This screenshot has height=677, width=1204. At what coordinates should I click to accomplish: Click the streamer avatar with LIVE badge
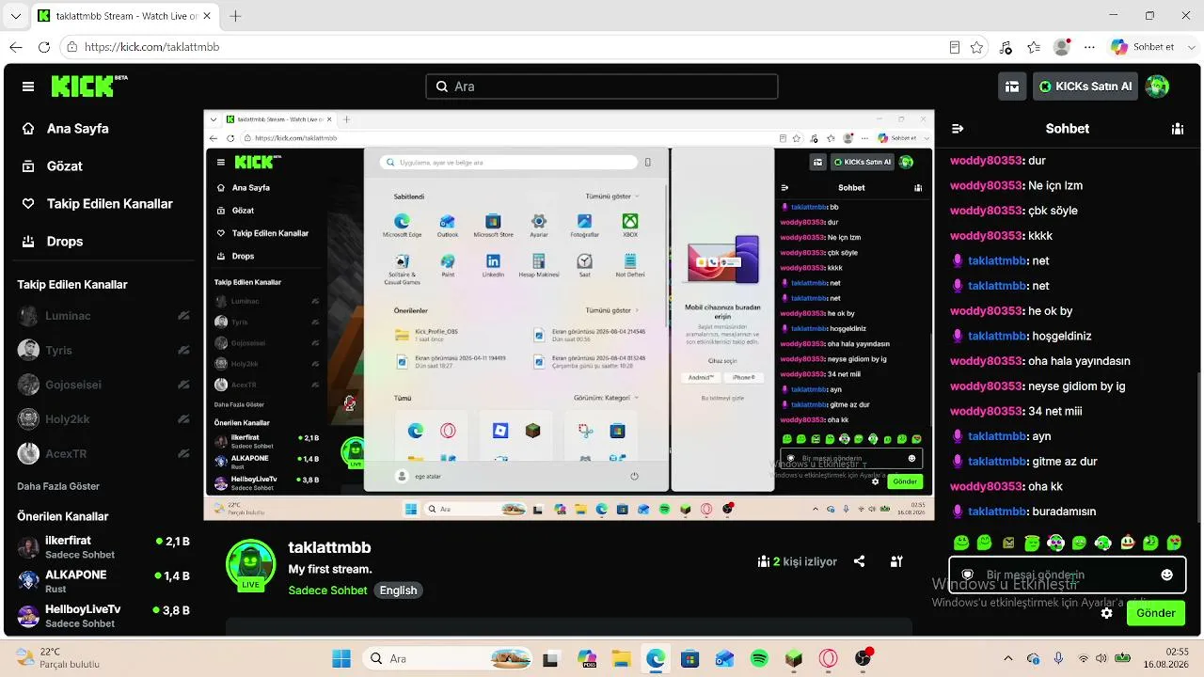point(250,564)
